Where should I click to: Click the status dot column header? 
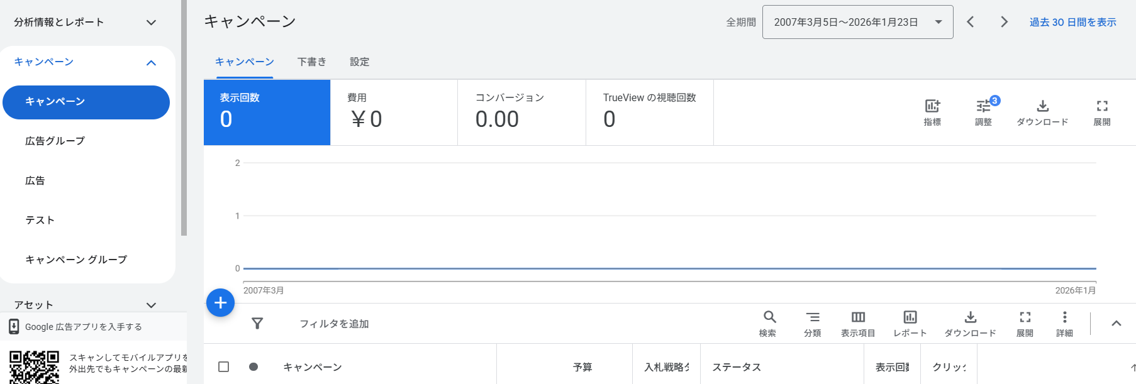[253, 366]
